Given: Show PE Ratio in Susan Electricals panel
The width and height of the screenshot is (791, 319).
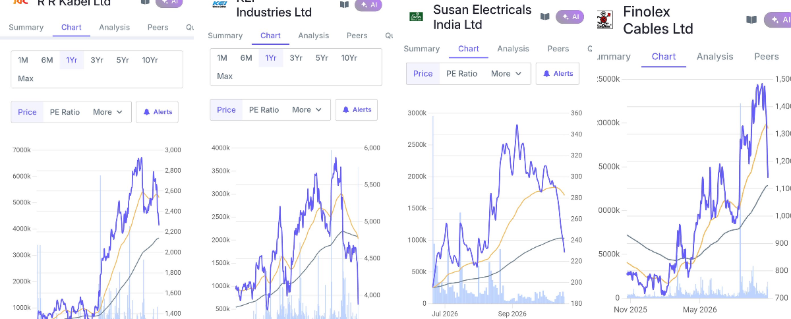Looking at the screenshot, I should point(461,74).
